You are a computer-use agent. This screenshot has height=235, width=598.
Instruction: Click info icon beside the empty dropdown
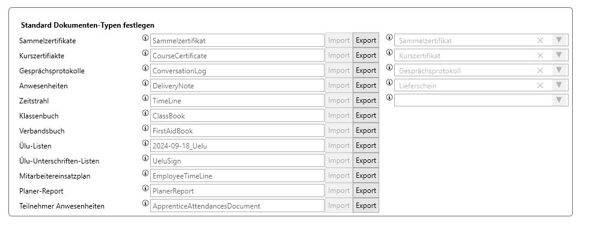coord(389,97)
